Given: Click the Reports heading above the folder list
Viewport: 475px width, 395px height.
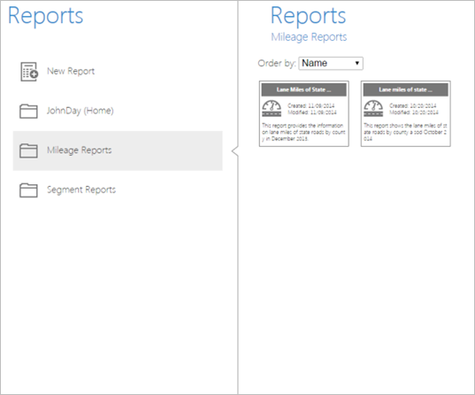Looking at the screenshot, I should (45, 15).
